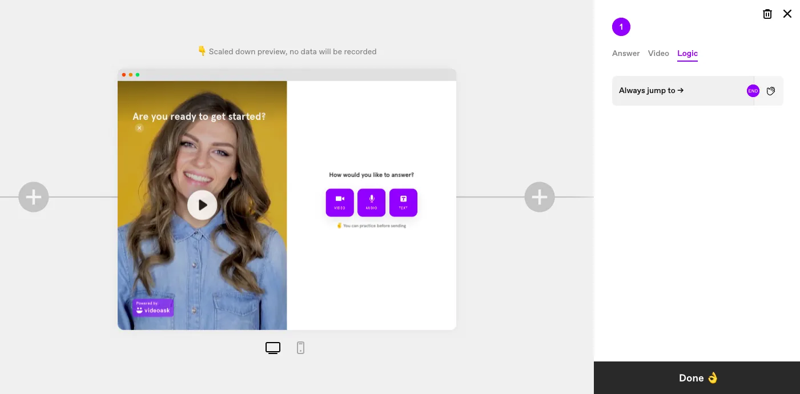800x394 pixels.
Task: Click 'How would you like to answer?' text
Action: [x=372, y=175]
